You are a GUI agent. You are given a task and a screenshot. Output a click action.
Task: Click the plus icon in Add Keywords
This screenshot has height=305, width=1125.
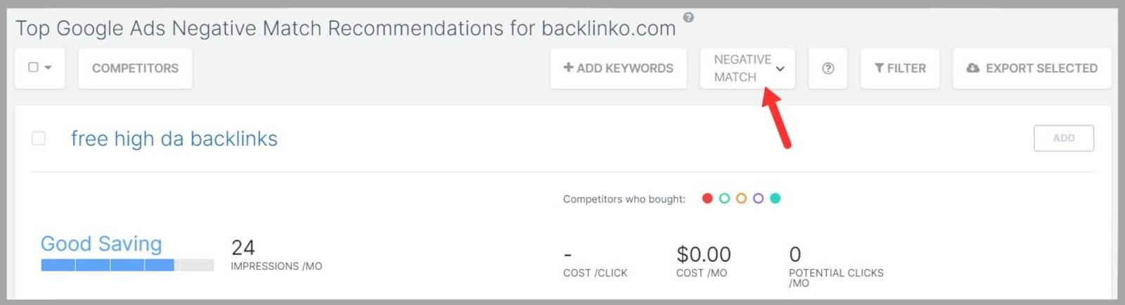[568, 67]
